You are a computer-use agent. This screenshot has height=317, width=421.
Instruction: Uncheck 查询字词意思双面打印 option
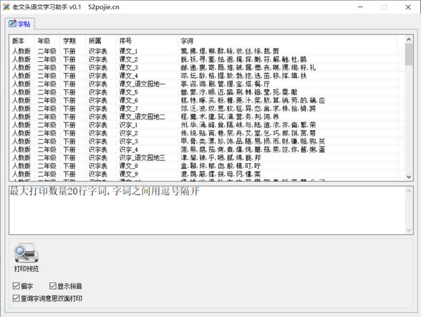point(16,298)
